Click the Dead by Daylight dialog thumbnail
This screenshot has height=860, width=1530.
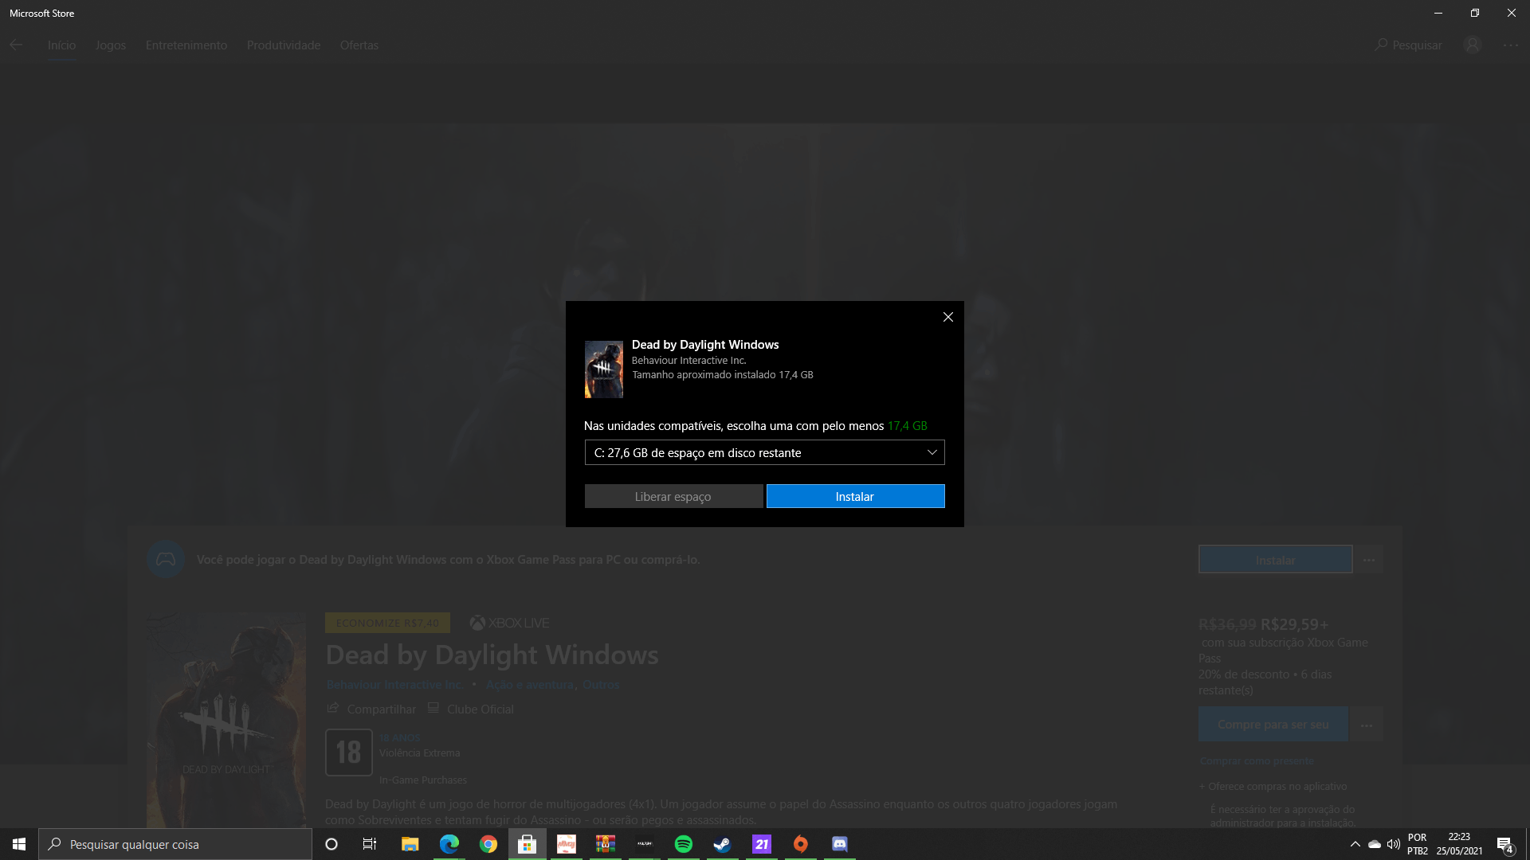tap(603, 369)
